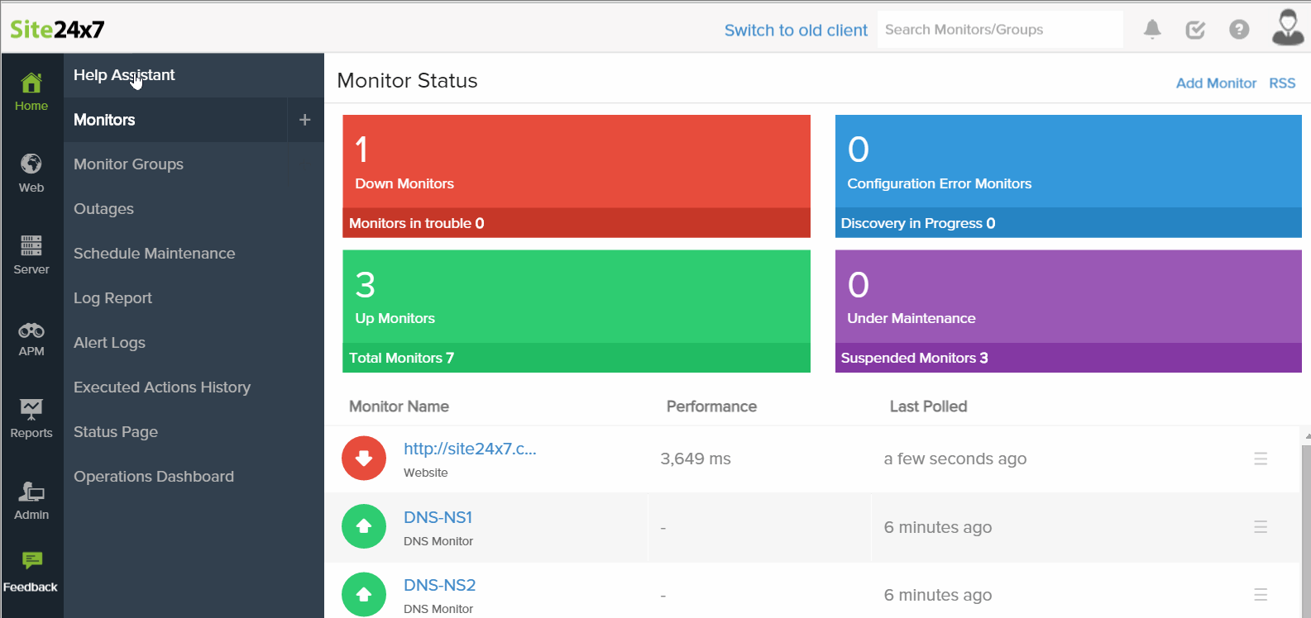Select Monitors menu item

pos(175,120)
